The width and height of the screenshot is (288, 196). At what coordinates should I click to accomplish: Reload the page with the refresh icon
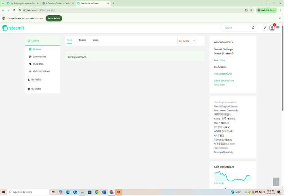14,10
